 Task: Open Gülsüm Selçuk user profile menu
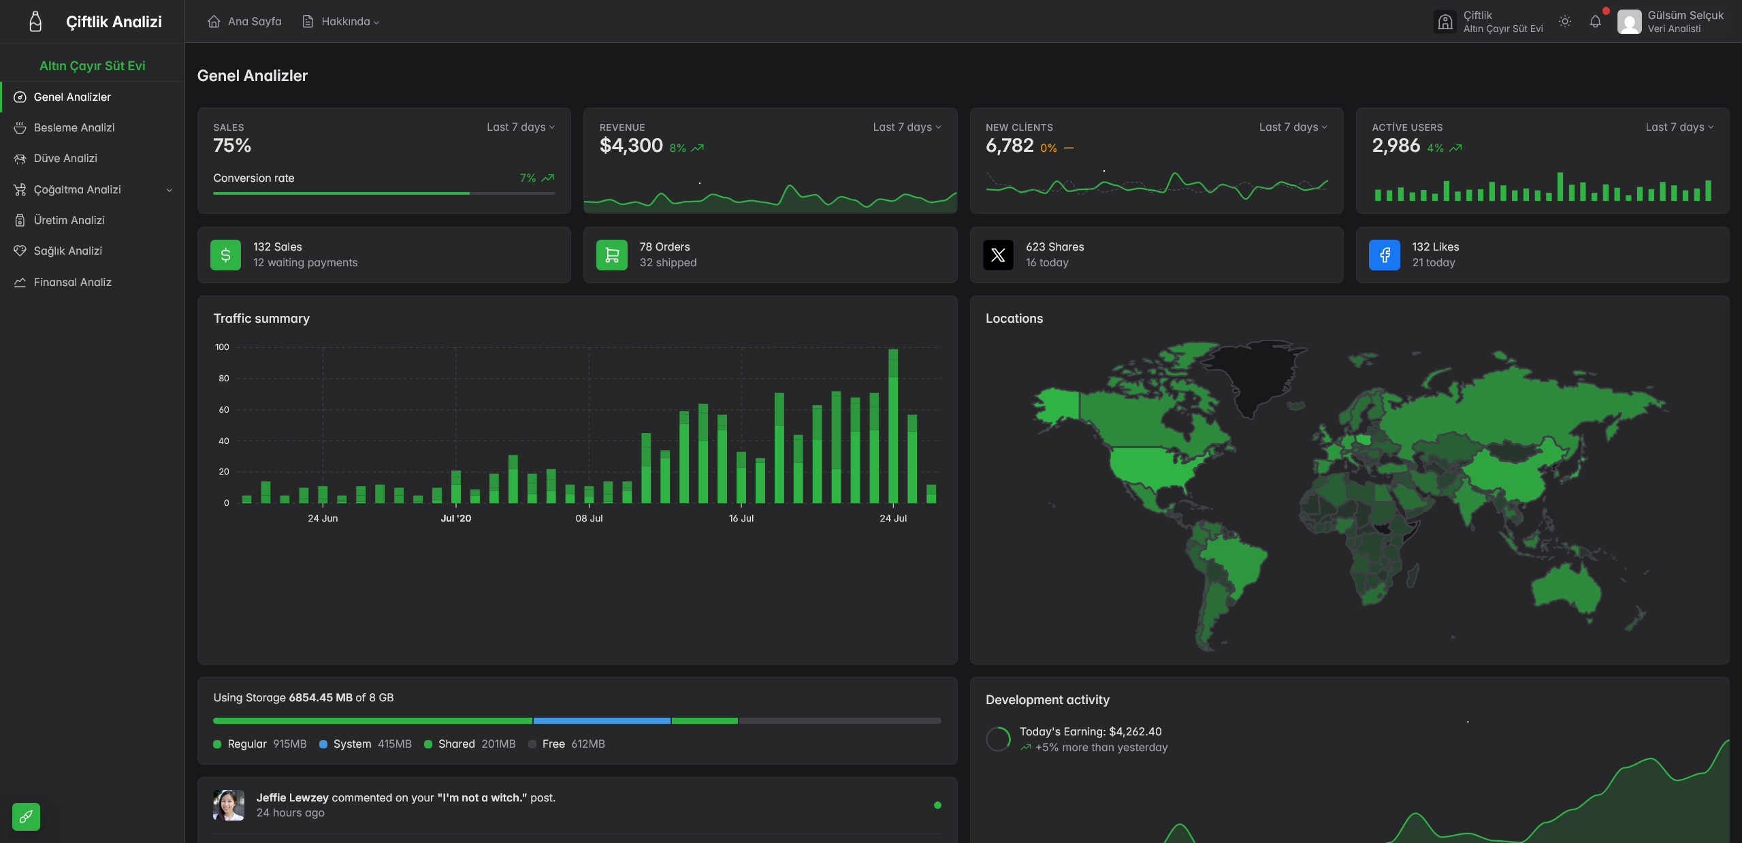(x=1671, y=22)
